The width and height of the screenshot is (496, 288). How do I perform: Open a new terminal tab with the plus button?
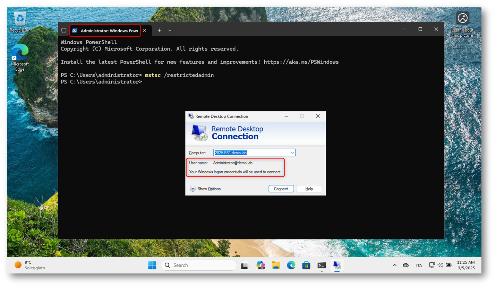click(160, 30)
